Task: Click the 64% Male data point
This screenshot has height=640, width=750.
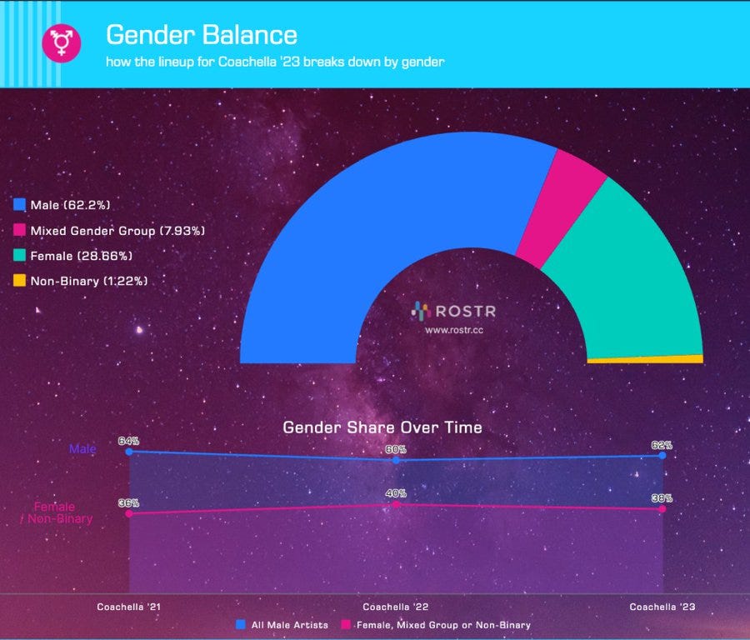Action: [128, 452]
